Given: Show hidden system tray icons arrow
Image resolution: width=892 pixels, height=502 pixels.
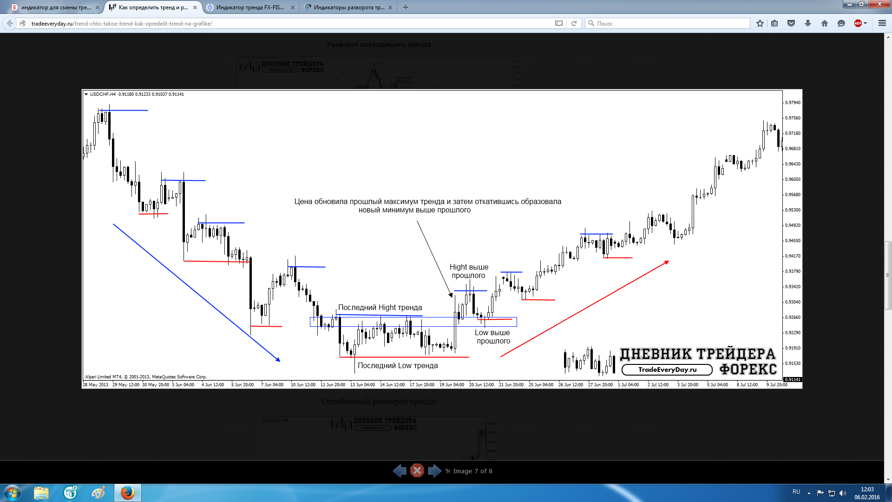Looking at the screenshot, I should pos(809,493).
